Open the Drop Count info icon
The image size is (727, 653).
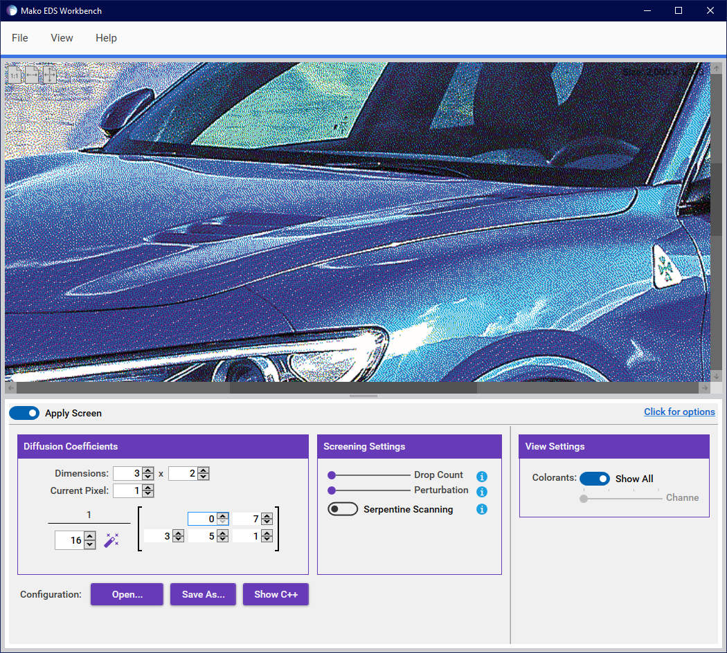(482, 477)
